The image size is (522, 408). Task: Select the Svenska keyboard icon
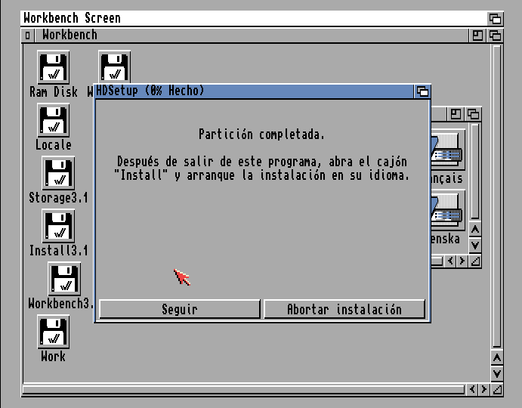pyautogui.click(x=446, y=212)
